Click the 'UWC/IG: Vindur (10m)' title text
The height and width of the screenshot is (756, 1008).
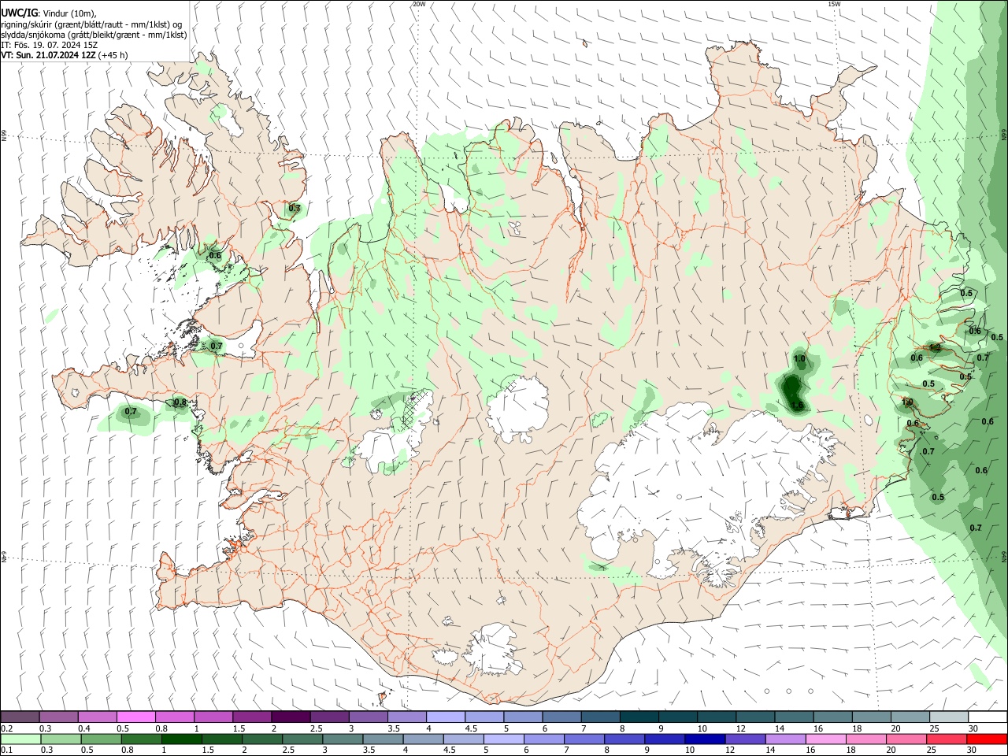coord(49,13)
